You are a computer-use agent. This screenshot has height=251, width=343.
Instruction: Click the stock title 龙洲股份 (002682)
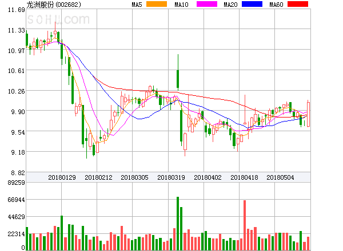pos(54,5)
